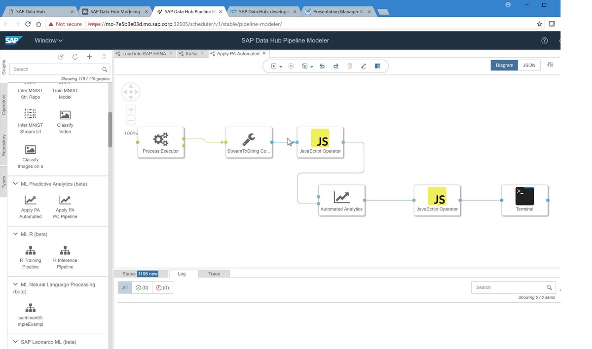
Task: Close the Apply PA Automated tab
Action: pyautogui.click(x=264, y=54)
